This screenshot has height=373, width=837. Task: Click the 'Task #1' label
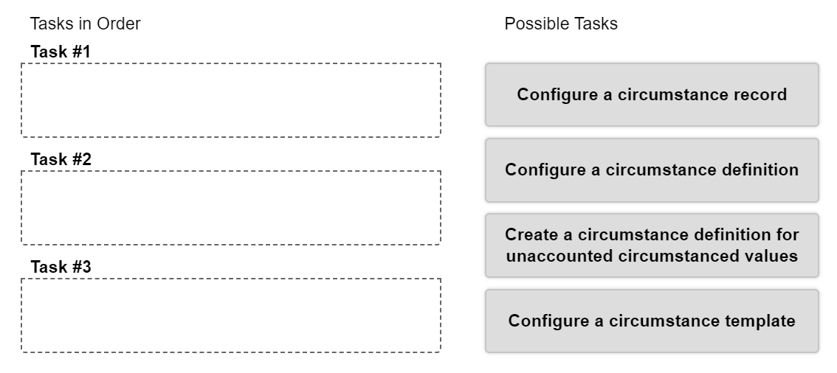coord(61,52)
